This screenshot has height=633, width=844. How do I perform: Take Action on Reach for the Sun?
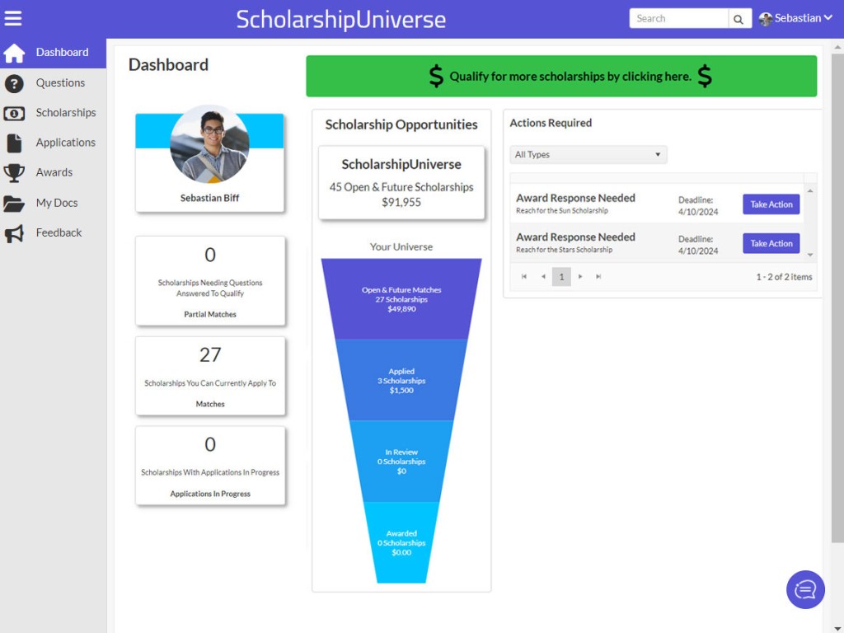[771, 204]
